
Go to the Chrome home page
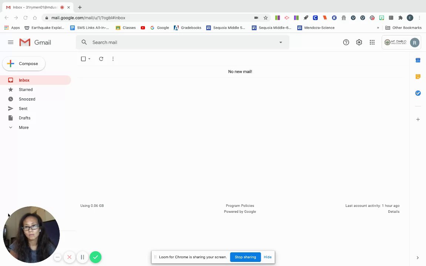pos(35,18)
